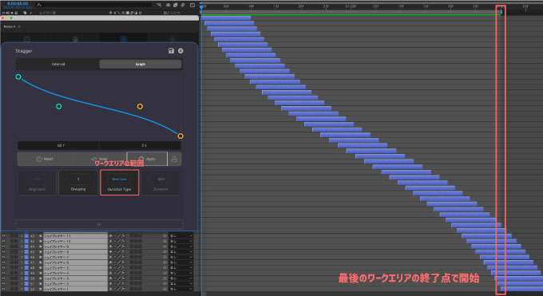
Task: Hide shape layer 11 with eye icon
Action: (3, 236)
